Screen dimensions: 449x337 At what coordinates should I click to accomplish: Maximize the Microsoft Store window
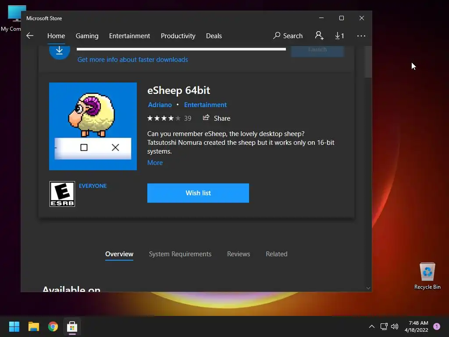coord(341,18)
